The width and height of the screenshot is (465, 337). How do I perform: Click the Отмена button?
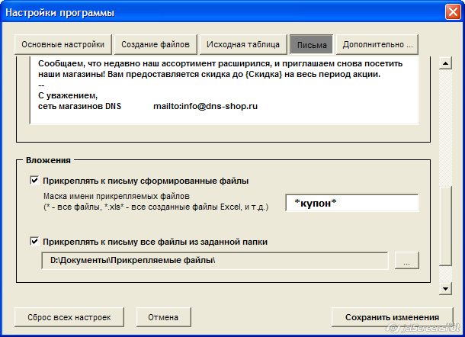(163, 317)
